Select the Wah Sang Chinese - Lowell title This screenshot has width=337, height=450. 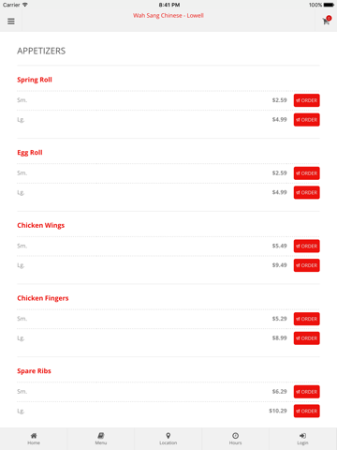[x=168, y=15]
